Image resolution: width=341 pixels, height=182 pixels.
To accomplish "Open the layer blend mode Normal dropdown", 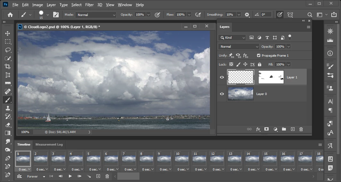I will point(239,46).
